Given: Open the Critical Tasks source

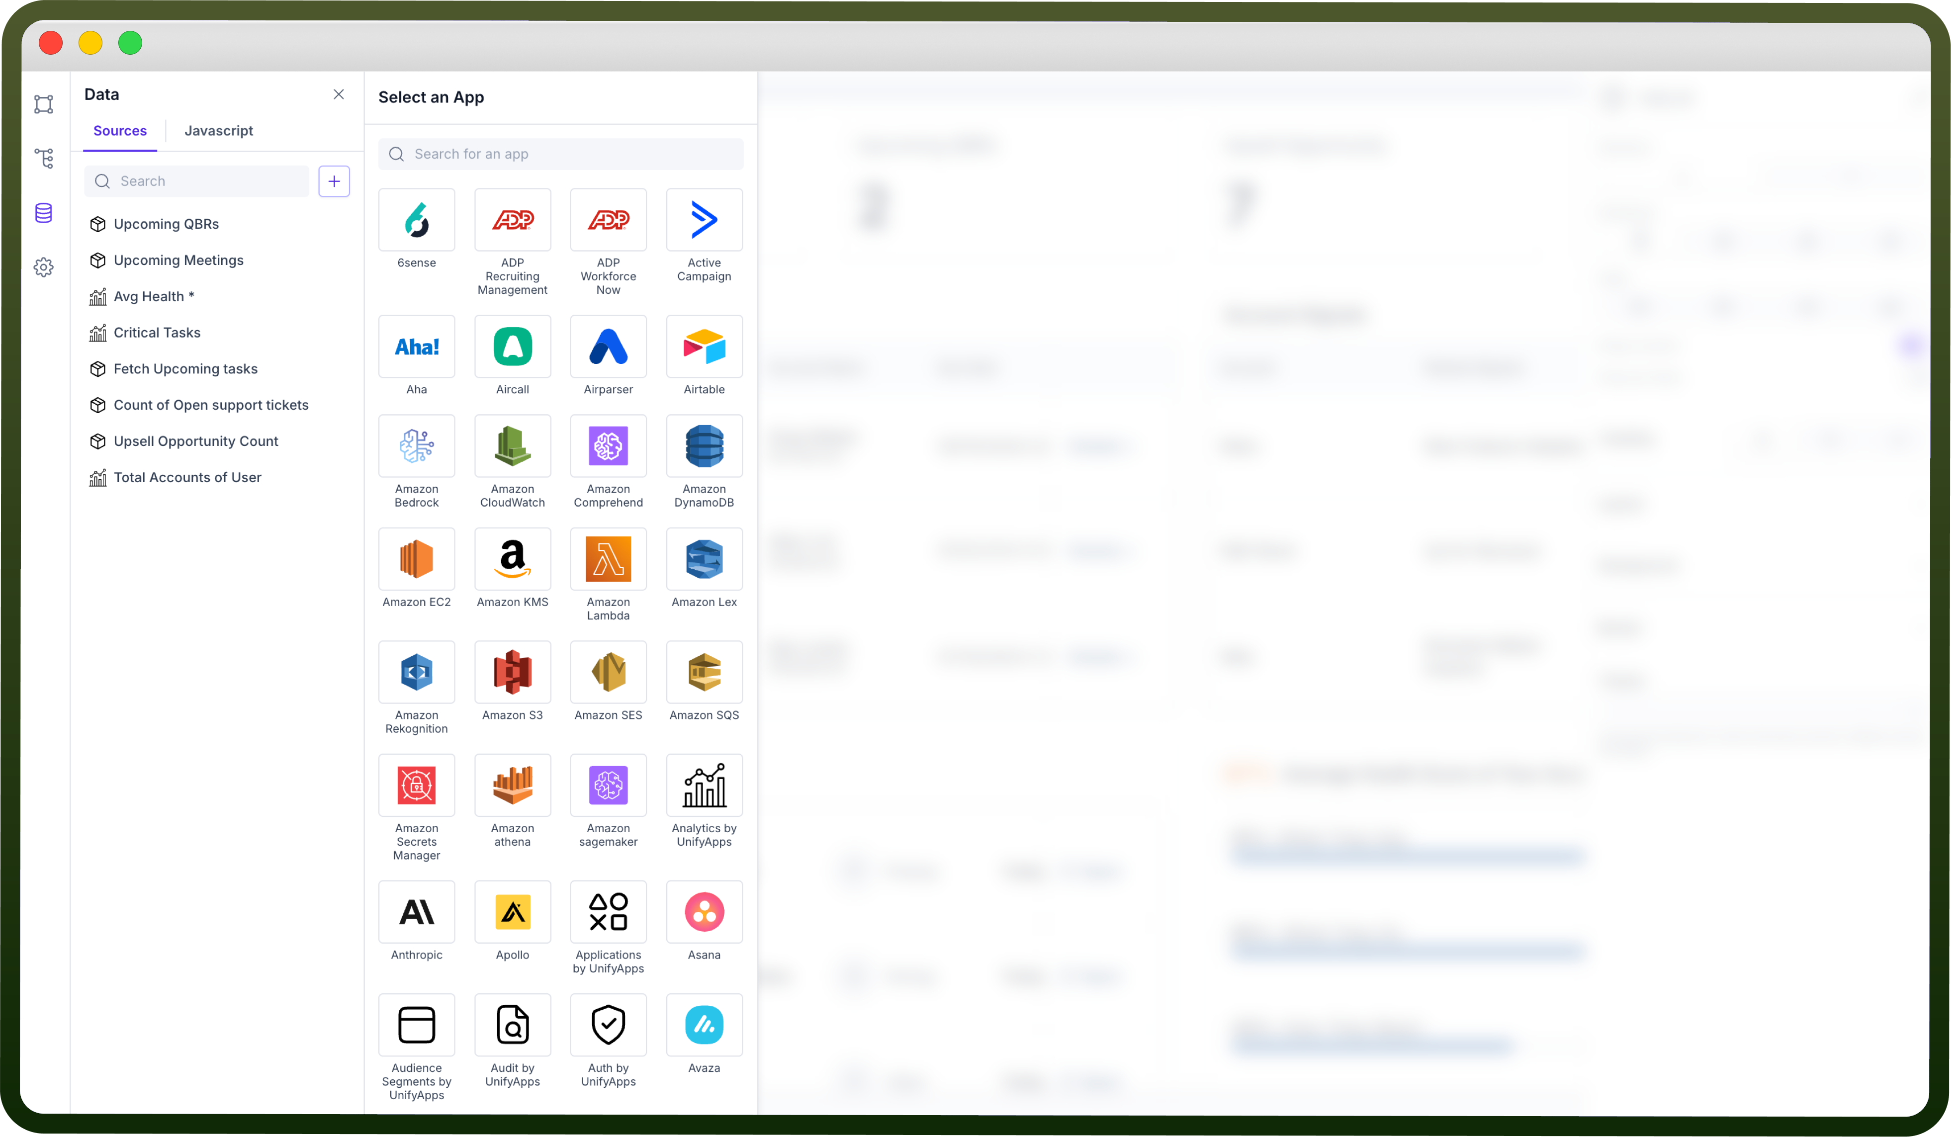Looking at the screenshot, I should (145, 333).
